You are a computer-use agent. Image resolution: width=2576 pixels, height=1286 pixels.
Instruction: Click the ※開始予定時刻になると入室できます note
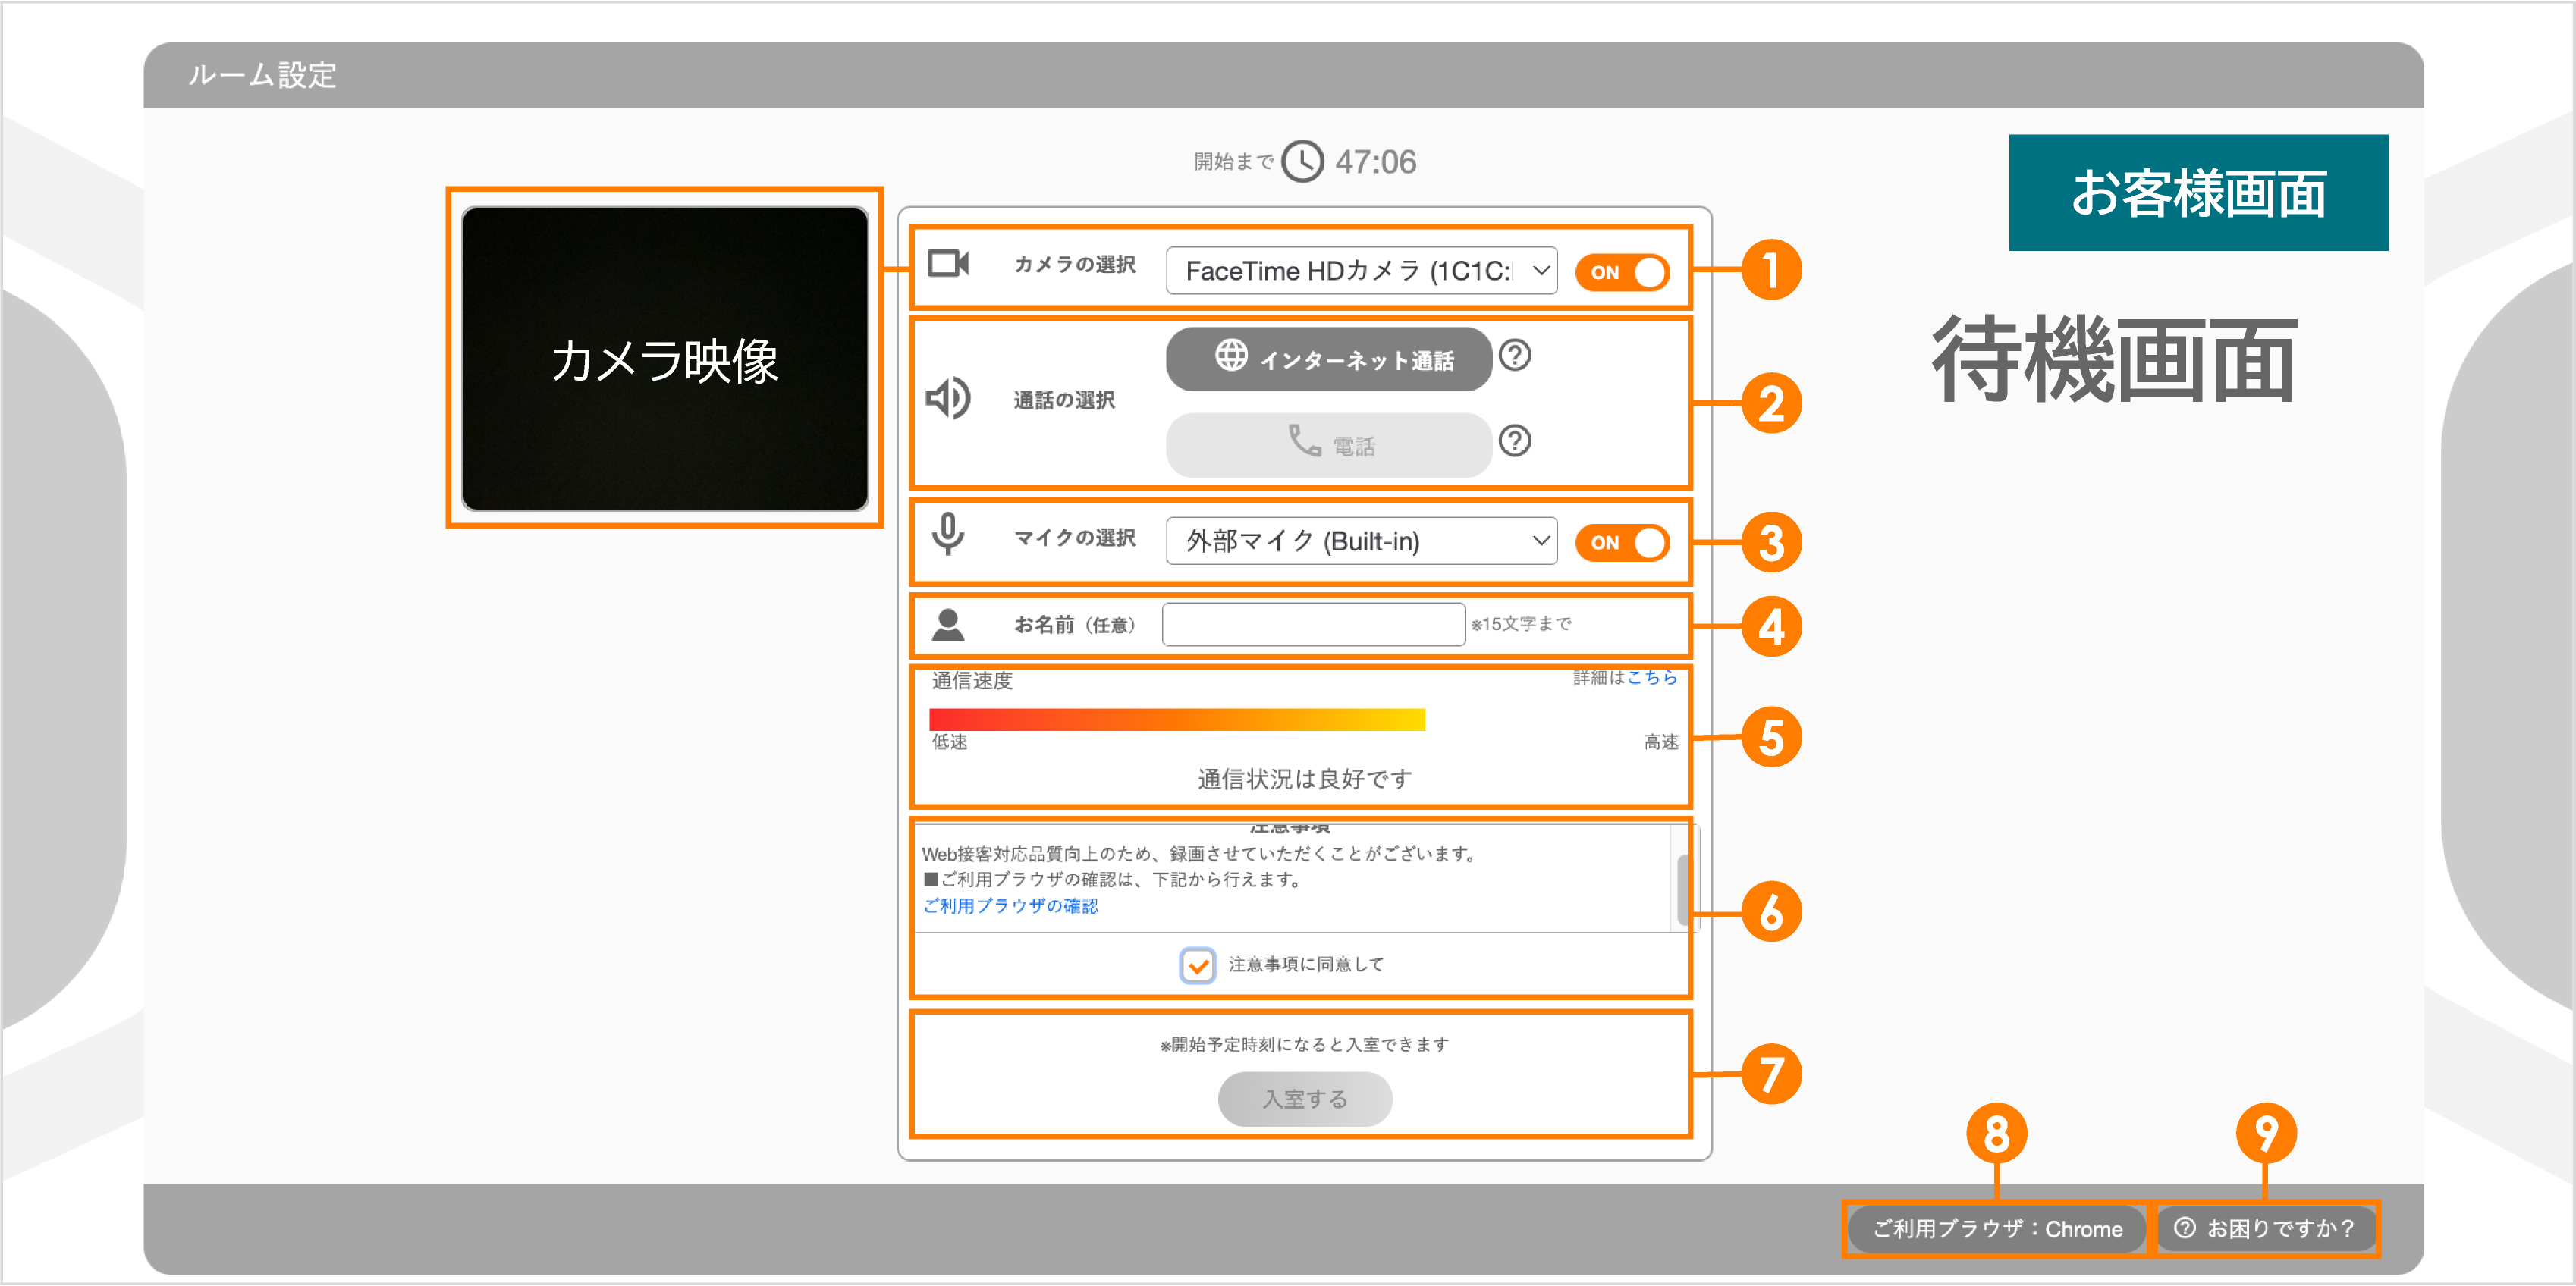1304,1045
